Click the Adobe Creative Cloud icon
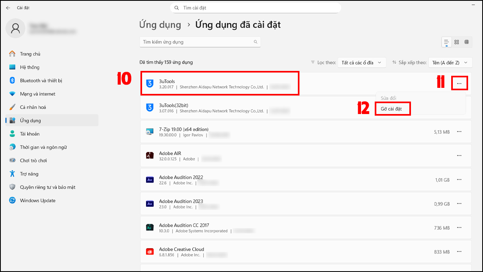Screen dimensions: 483x272 click(x=150, y=252)
